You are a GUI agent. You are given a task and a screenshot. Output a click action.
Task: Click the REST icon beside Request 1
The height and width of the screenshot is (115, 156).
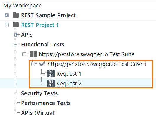(51, 74)
